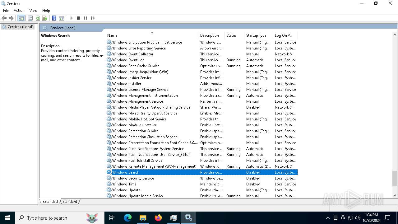Click the Restart Service icon
398x224 pixels.
point(93,18)
